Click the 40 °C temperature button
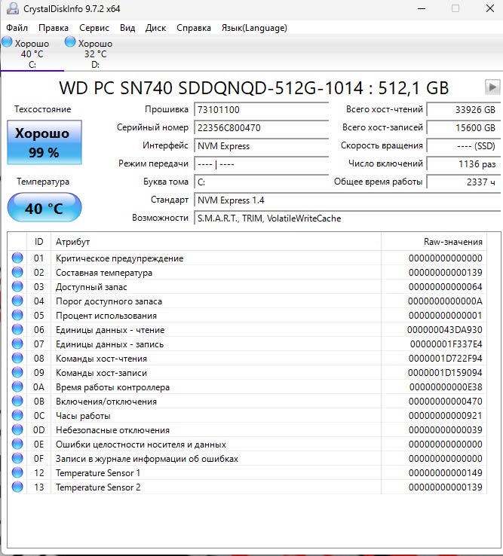This screenshot has width=503, height=556. coord(44,207)
